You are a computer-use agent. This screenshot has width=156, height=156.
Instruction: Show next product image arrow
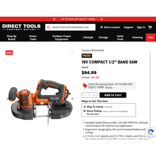(x=72, y=99)
